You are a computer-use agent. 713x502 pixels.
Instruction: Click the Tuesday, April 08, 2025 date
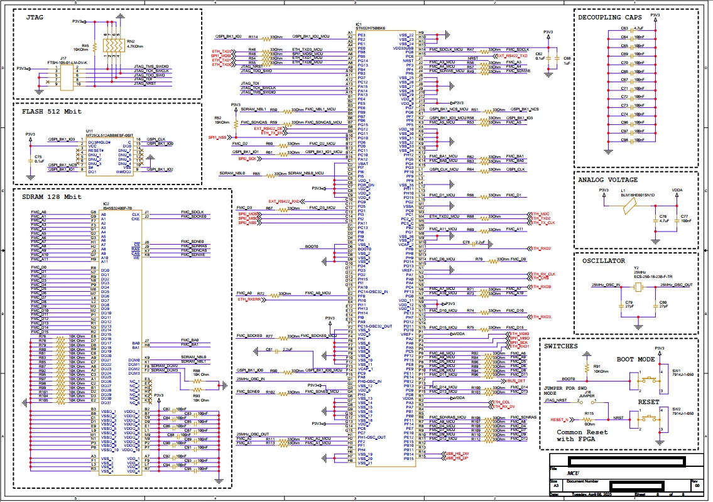(592, 494)
